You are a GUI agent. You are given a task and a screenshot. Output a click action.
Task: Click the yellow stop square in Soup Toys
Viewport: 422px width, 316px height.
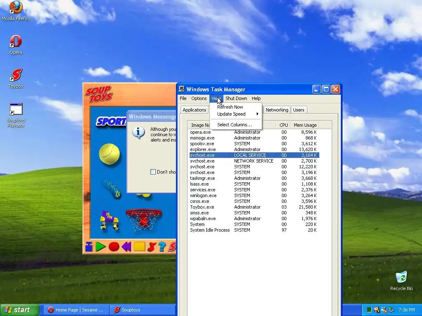click(139, 247)
